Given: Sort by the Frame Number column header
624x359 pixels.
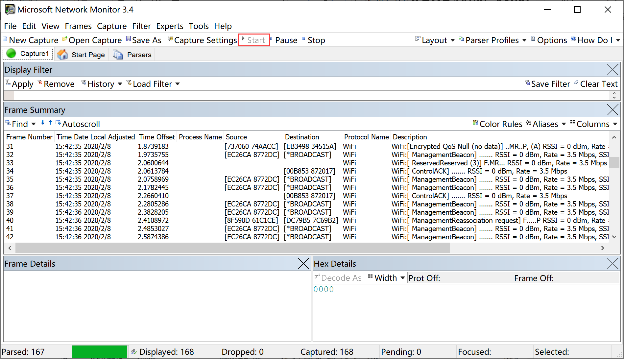Looking at the screenshot, I should [x=29, y=137].
